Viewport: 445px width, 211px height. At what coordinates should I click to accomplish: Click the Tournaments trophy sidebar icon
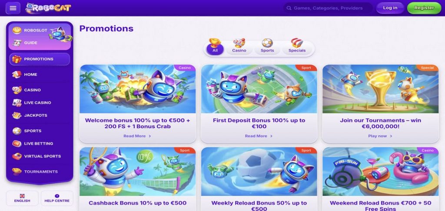(17, 171)
